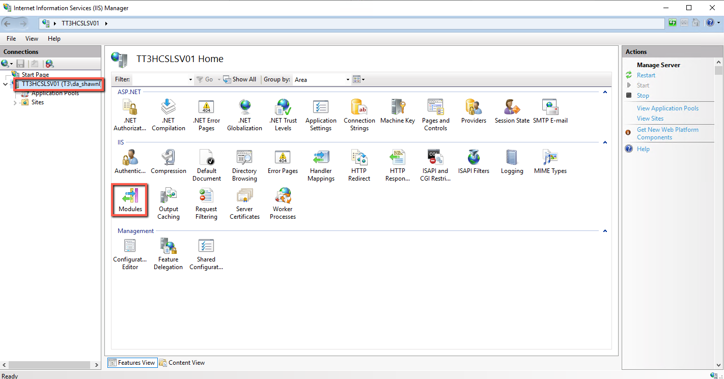This screenshot has width=724, height=379.
Task: Click Show All in the filter bar
Action: click(x=240, y=79)
